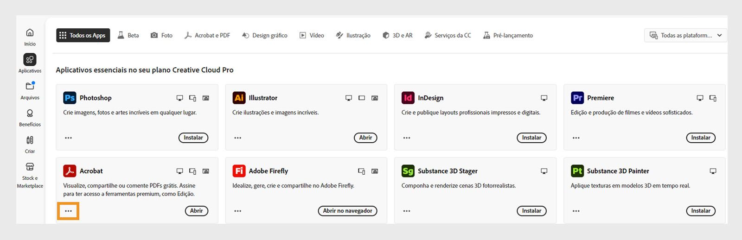Click the Premiere app icon
This screenshot has width=742, height=240.
pyautogui.click(x=577, y=98)
